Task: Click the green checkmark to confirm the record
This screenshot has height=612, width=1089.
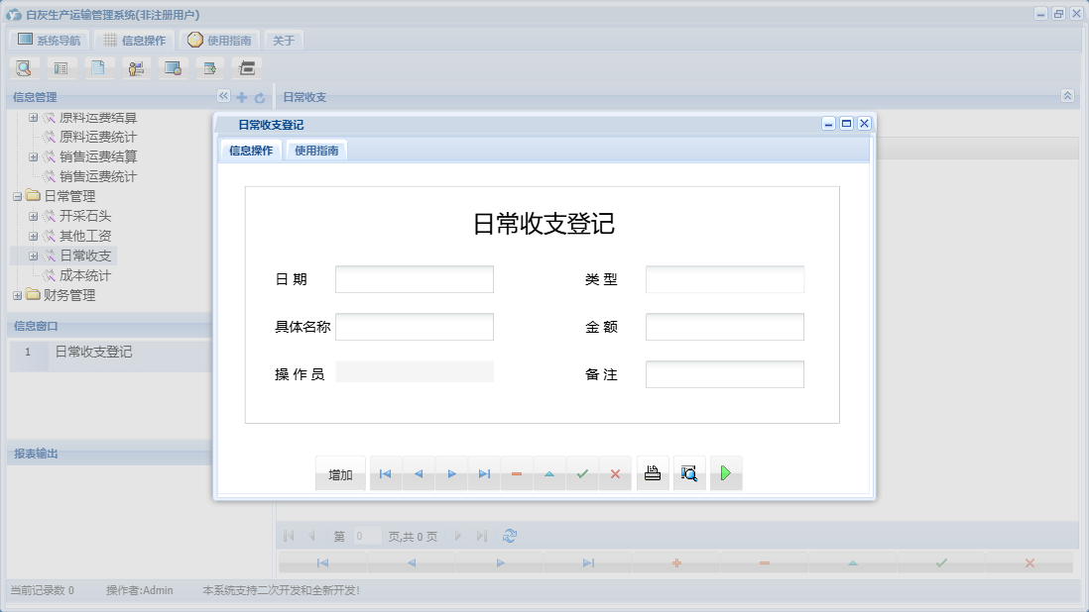Action: (582, 473)
